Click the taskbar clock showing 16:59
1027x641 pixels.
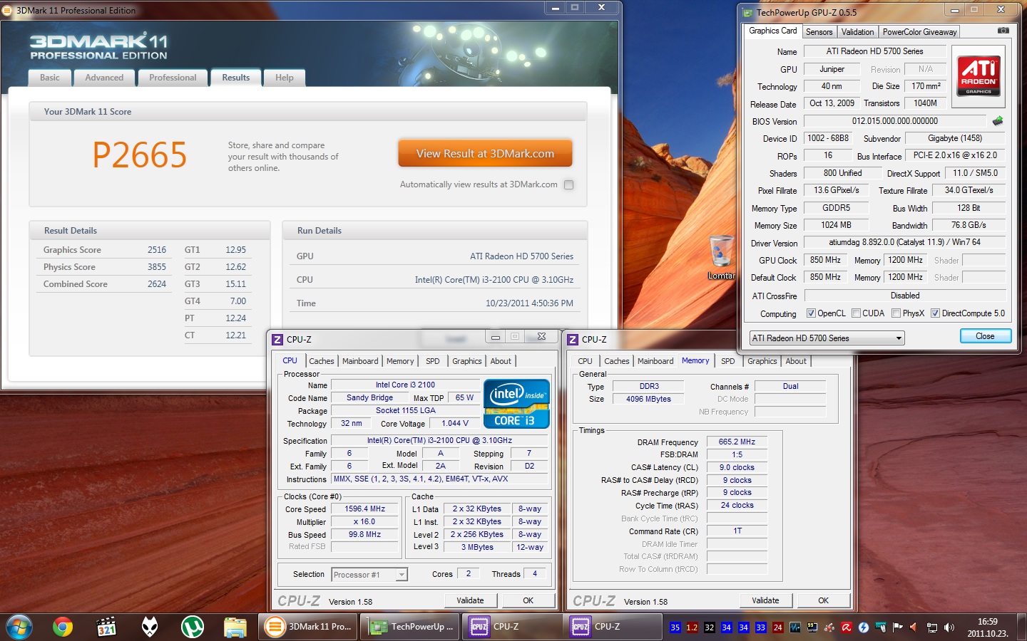[987, 627]
